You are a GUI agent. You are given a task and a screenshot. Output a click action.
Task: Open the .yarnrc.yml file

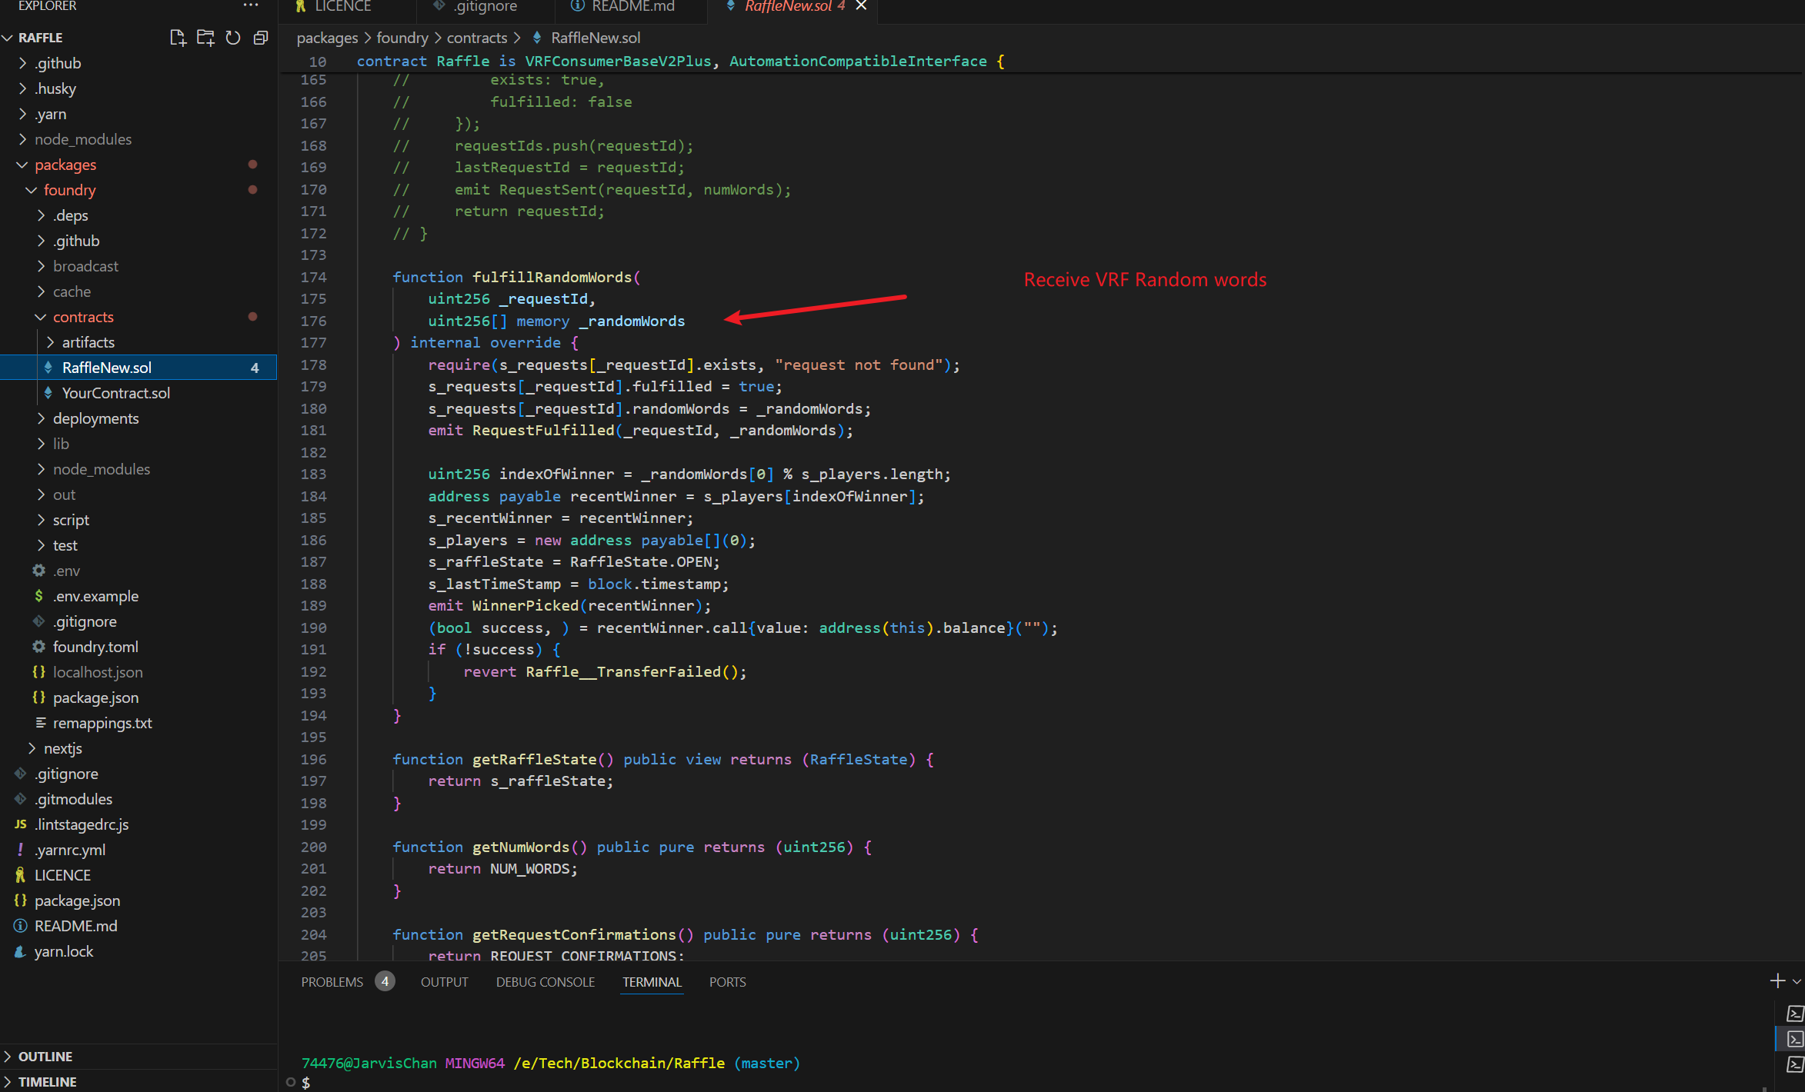pyautogui.click(x=138, y=850)
